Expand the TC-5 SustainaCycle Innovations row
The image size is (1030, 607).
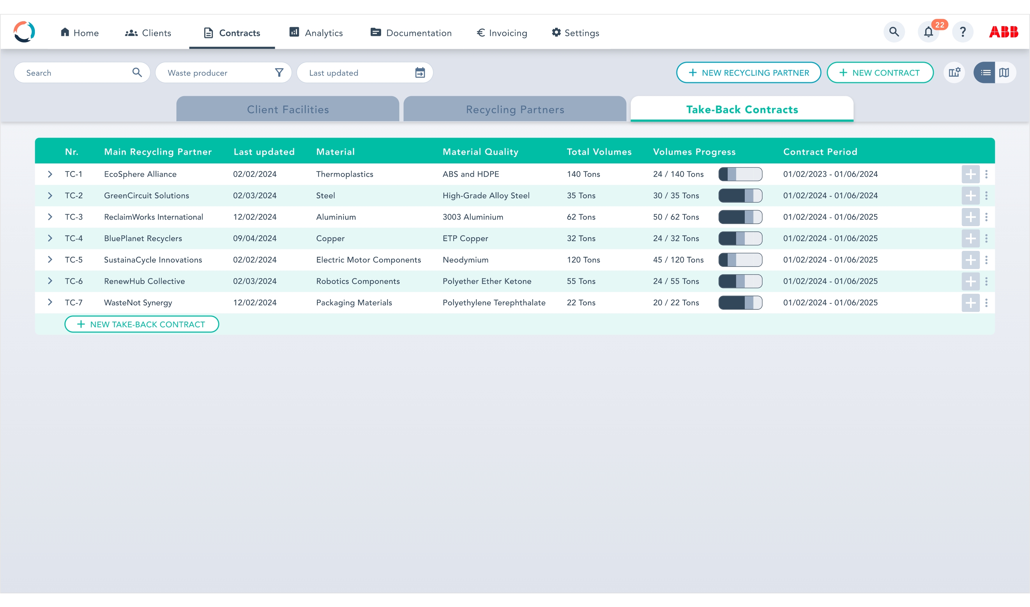[x=50, y=260]
